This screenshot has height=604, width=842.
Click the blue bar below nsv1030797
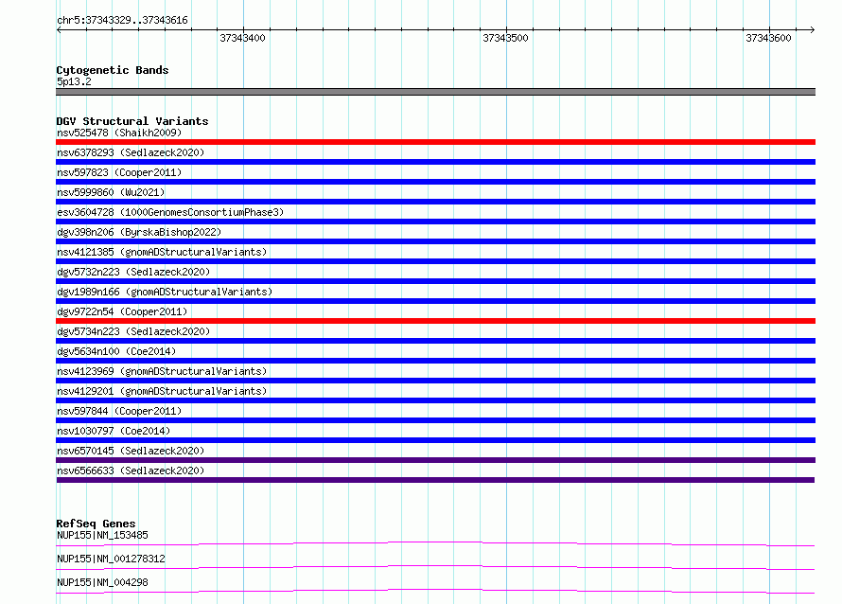coord(435,440)
